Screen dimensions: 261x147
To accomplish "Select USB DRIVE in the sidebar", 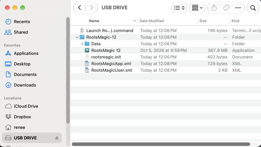I will (32, 138).
